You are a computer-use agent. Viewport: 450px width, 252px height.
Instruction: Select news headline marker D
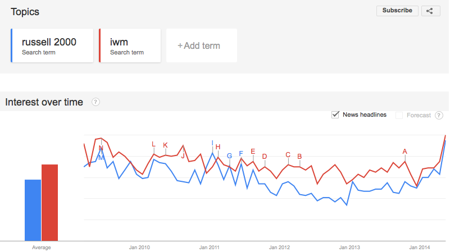coord(265,157)
